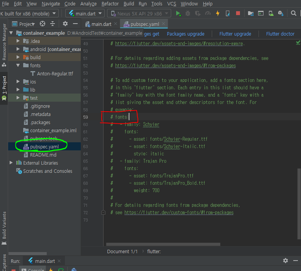
Task: Run the app with green play button
Action: click(x=178, y=14)
